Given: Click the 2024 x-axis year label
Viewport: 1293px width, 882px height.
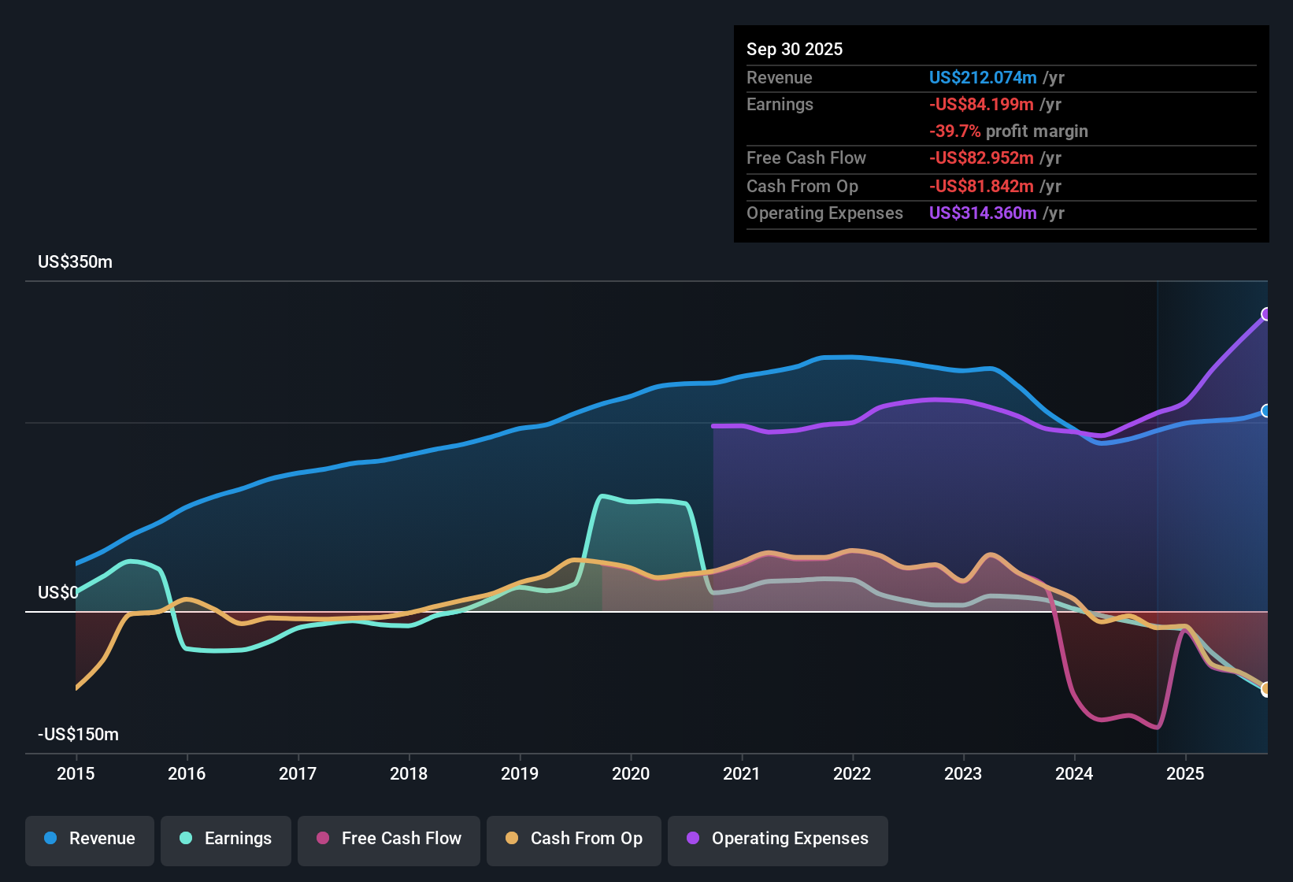Looking at the screenshot, I should (x=1074, y=774).
